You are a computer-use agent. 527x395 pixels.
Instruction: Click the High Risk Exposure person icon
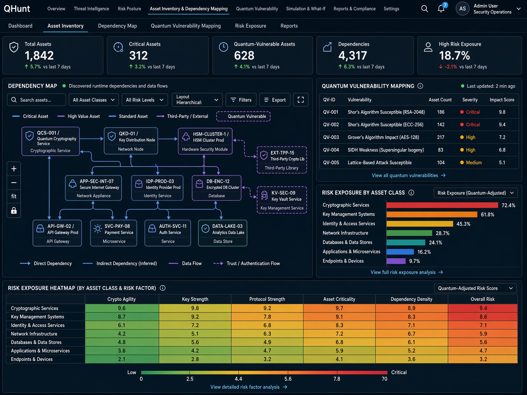pos(428,47)
